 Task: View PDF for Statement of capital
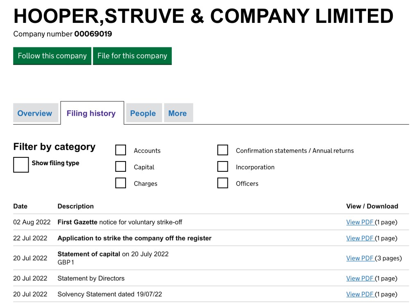pyautogui.click(x=360, y=258)
